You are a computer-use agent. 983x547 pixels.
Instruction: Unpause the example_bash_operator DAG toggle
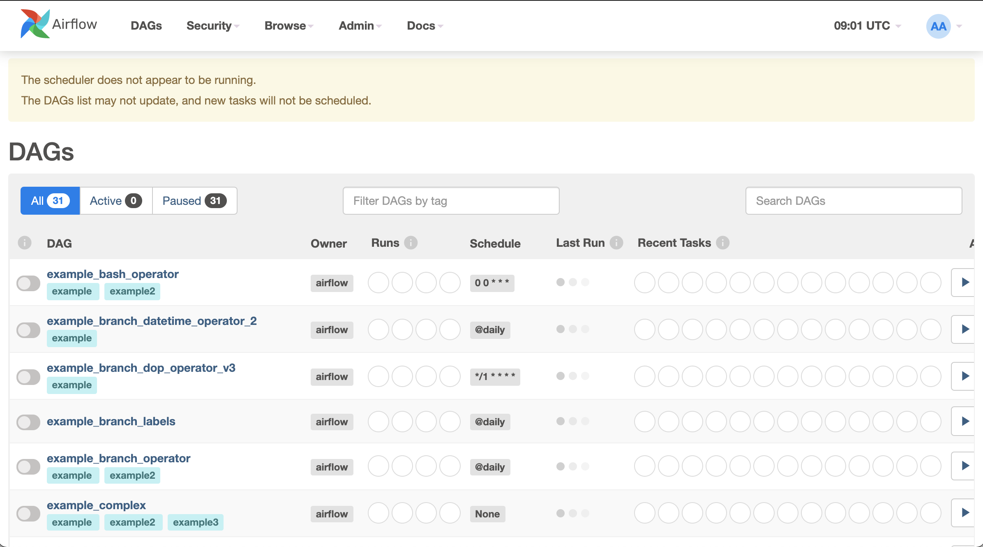(x=28, y=283)
